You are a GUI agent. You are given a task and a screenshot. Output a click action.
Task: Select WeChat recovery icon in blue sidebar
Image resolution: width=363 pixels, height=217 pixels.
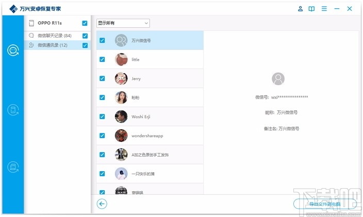[x=13, y=50]
